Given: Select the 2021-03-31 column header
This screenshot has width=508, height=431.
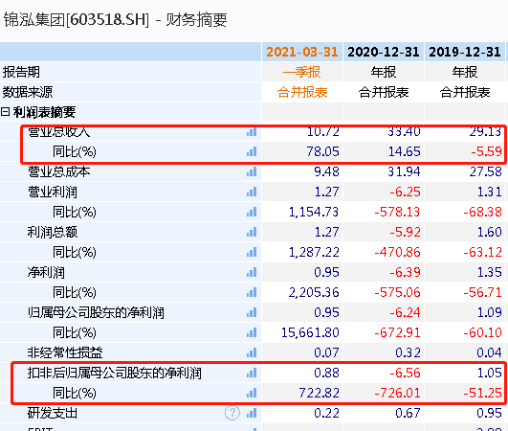Looking at the screenshot, I should pyautogui.click(x=302, y=52).
